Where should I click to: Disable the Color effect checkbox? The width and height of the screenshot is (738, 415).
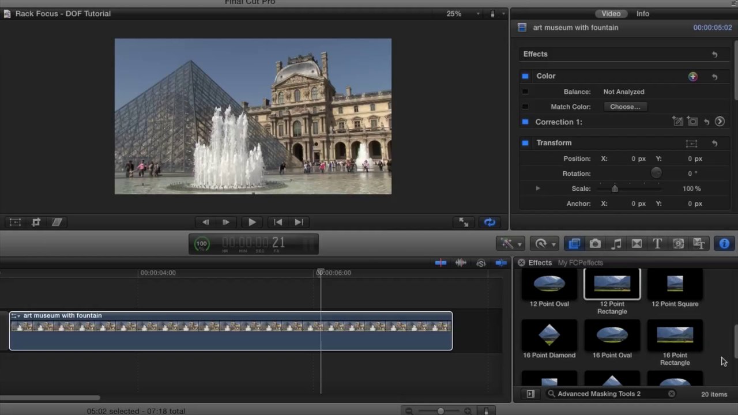[525, 76]
